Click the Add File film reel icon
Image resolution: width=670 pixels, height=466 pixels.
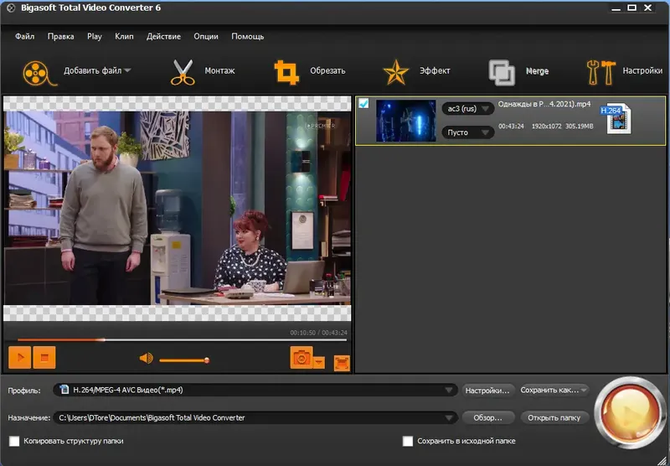point(39,73)
